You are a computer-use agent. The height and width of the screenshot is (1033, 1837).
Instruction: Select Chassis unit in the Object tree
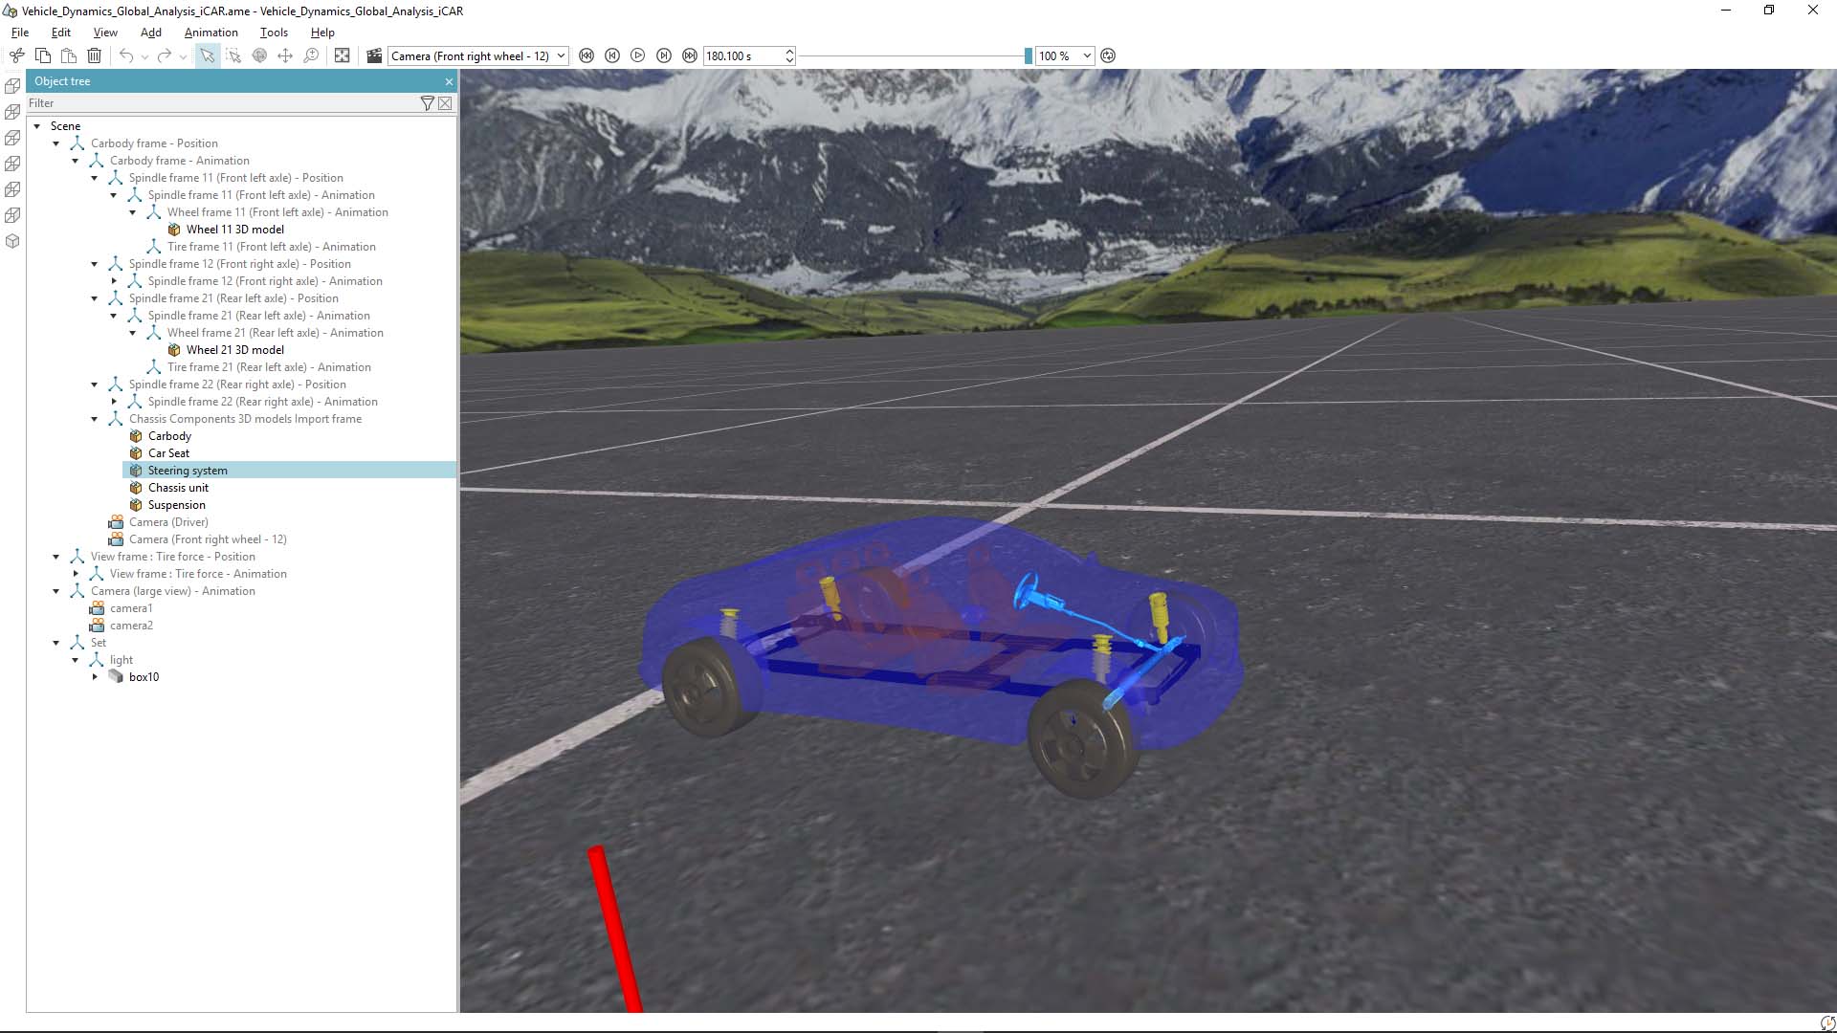click(x=178, y=488)
